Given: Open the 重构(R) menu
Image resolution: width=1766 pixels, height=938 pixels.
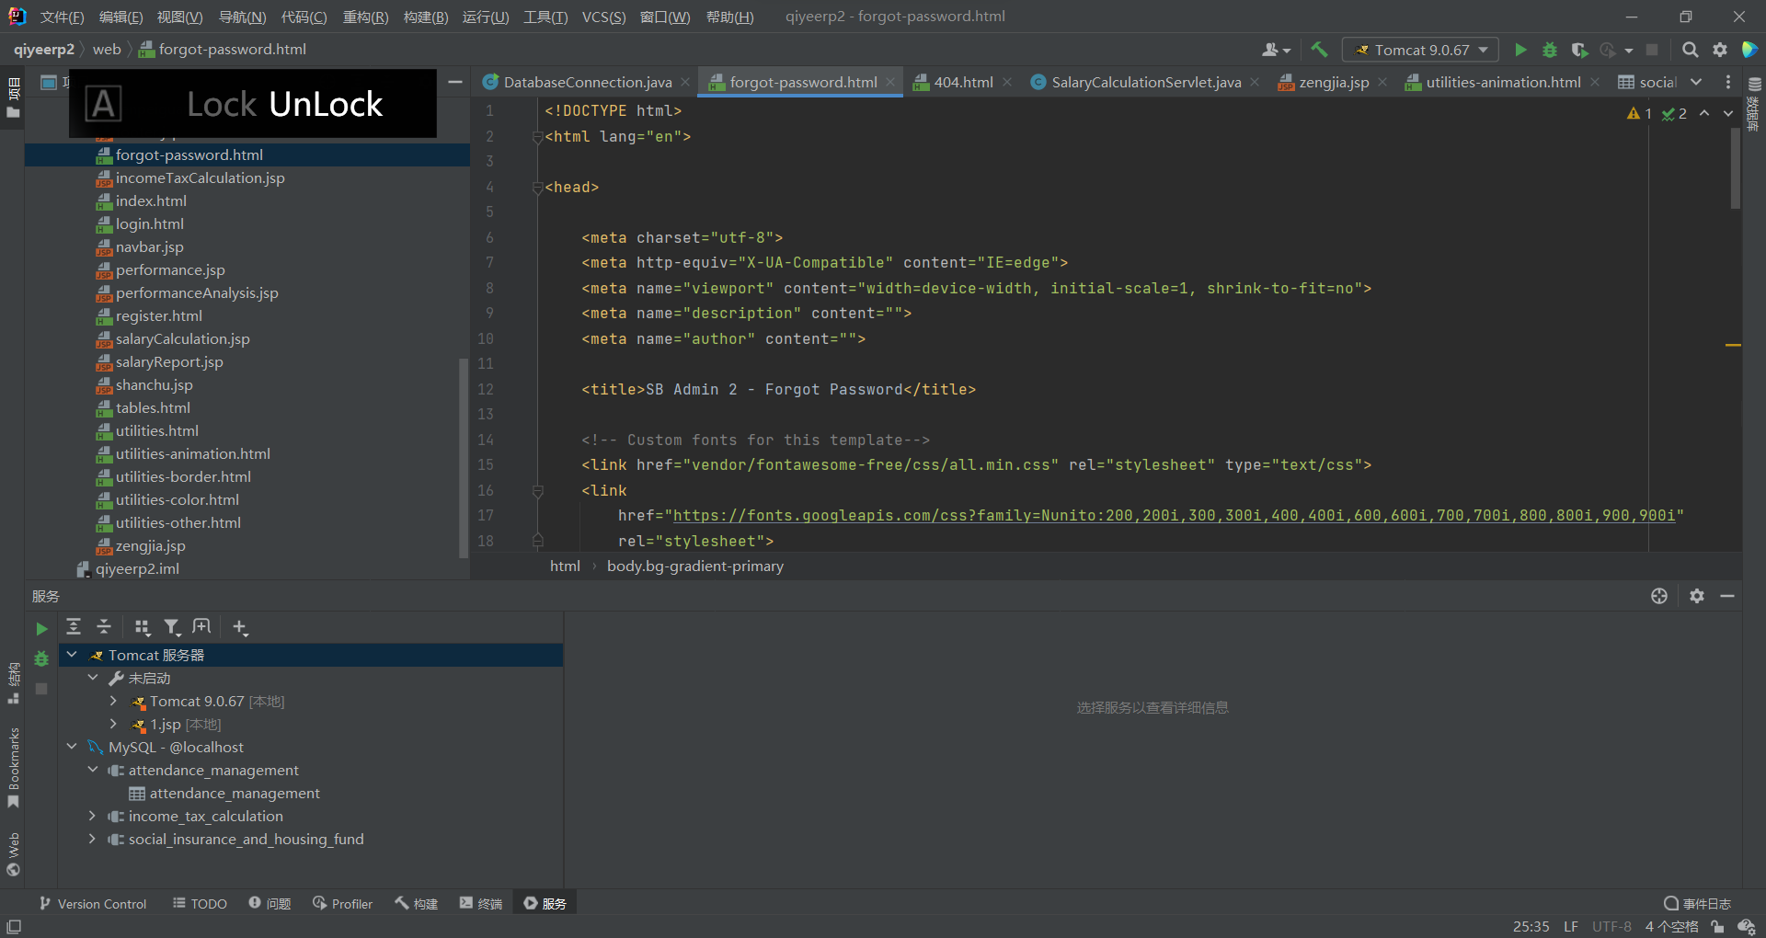Looking at the screenshot, I should click(x=365, y=17).
